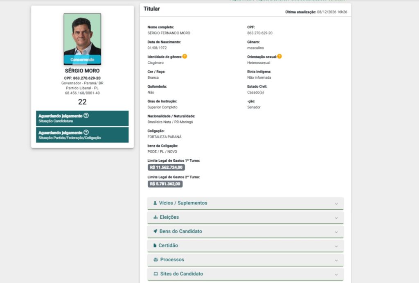
Task: Click the Senador occupation value
Action: pyautogui.click(x=254, y=107)
